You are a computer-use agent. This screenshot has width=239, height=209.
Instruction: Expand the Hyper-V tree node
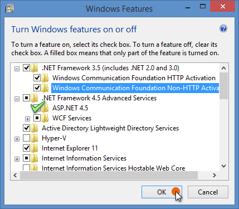point(17,139)
